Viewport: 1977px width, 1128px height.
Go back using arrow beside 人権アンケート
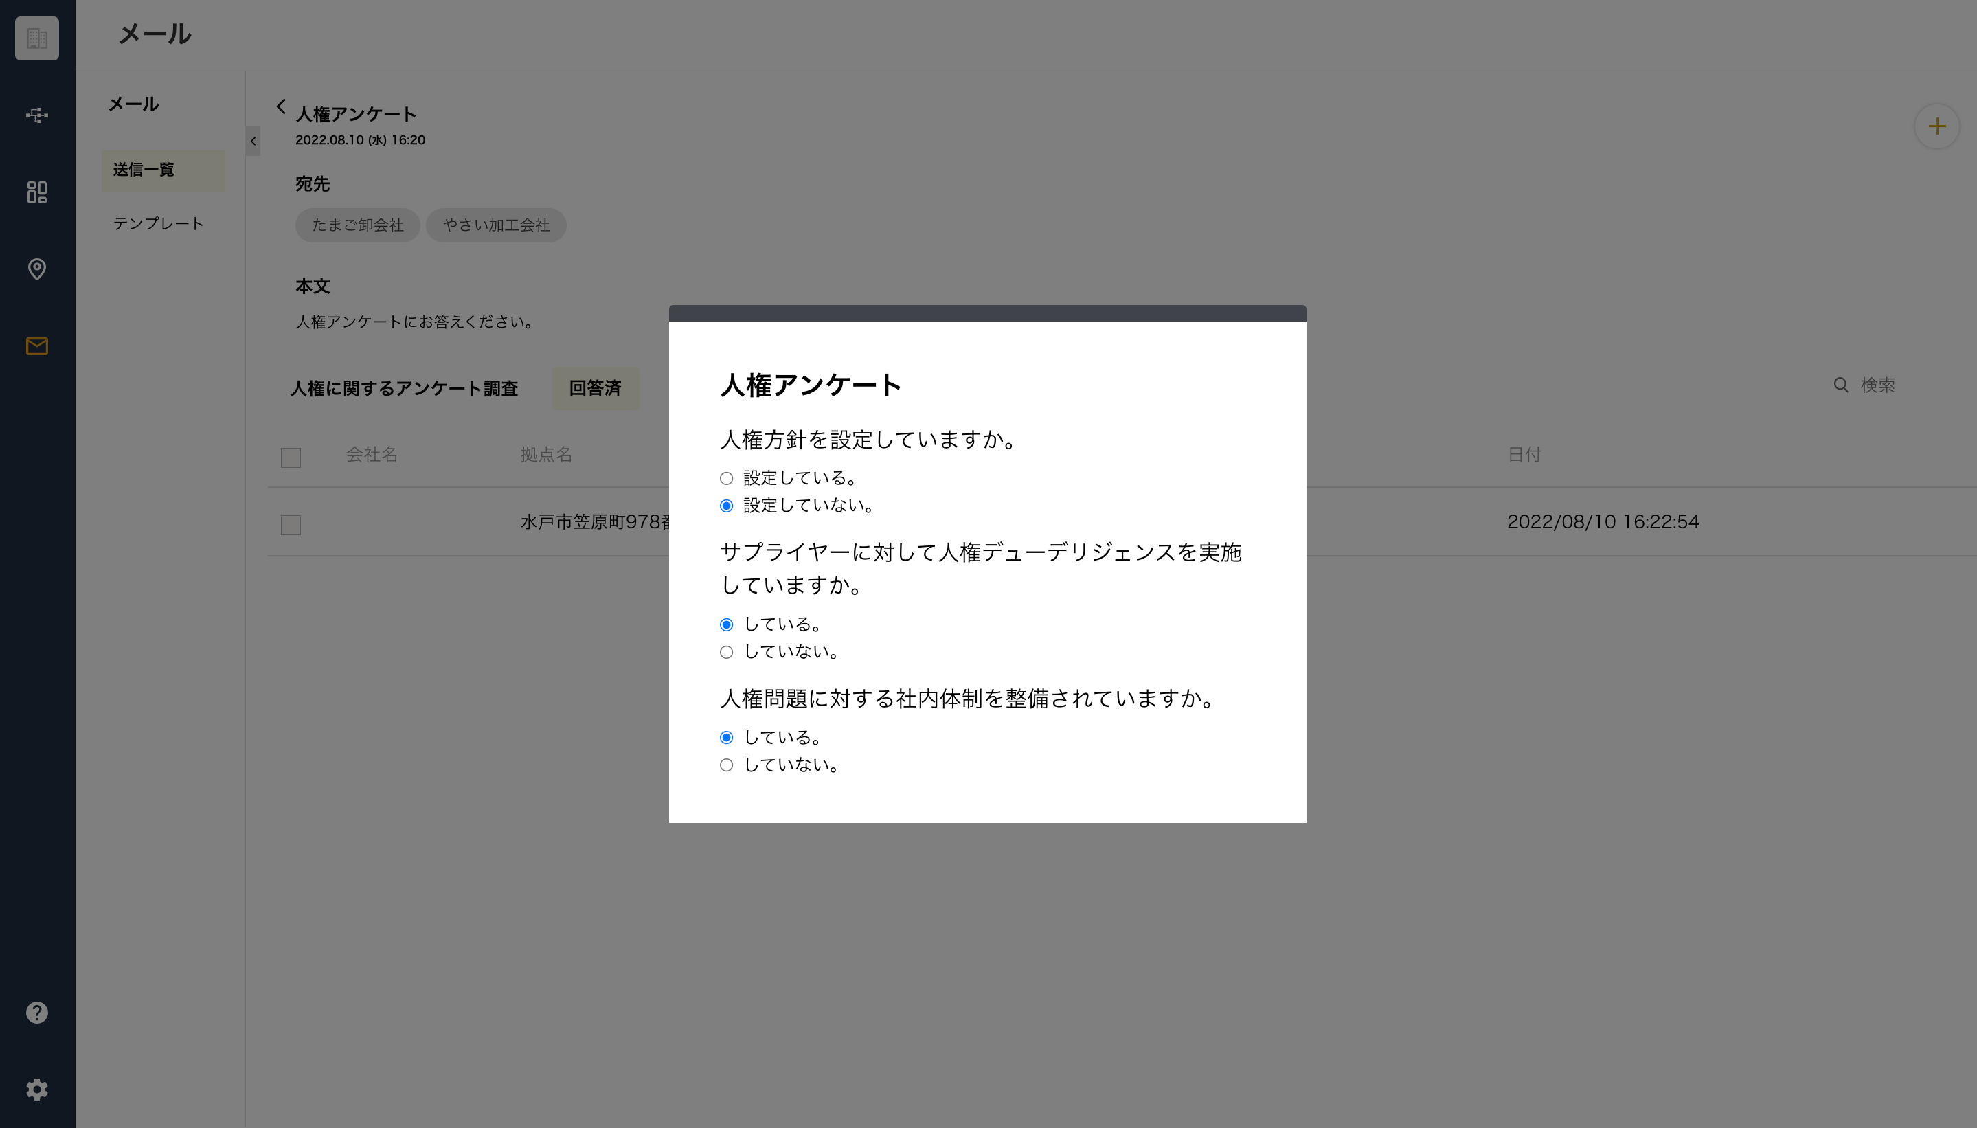point(280,106)
